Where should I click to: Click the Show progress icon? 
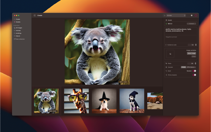click(x=166, y=75)
